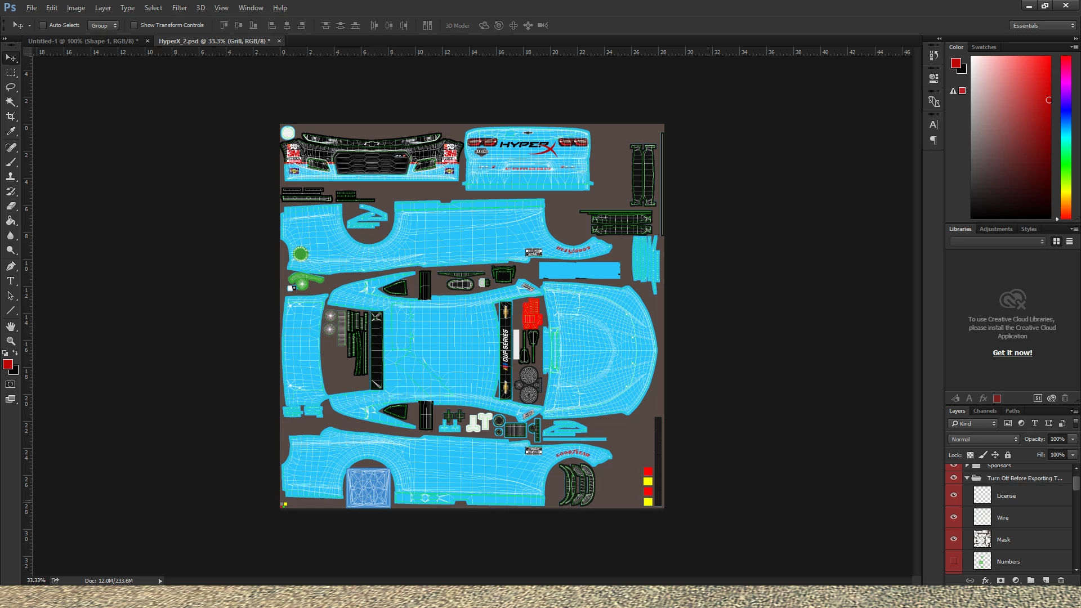Select the Lasso tool

pos(11,87)
